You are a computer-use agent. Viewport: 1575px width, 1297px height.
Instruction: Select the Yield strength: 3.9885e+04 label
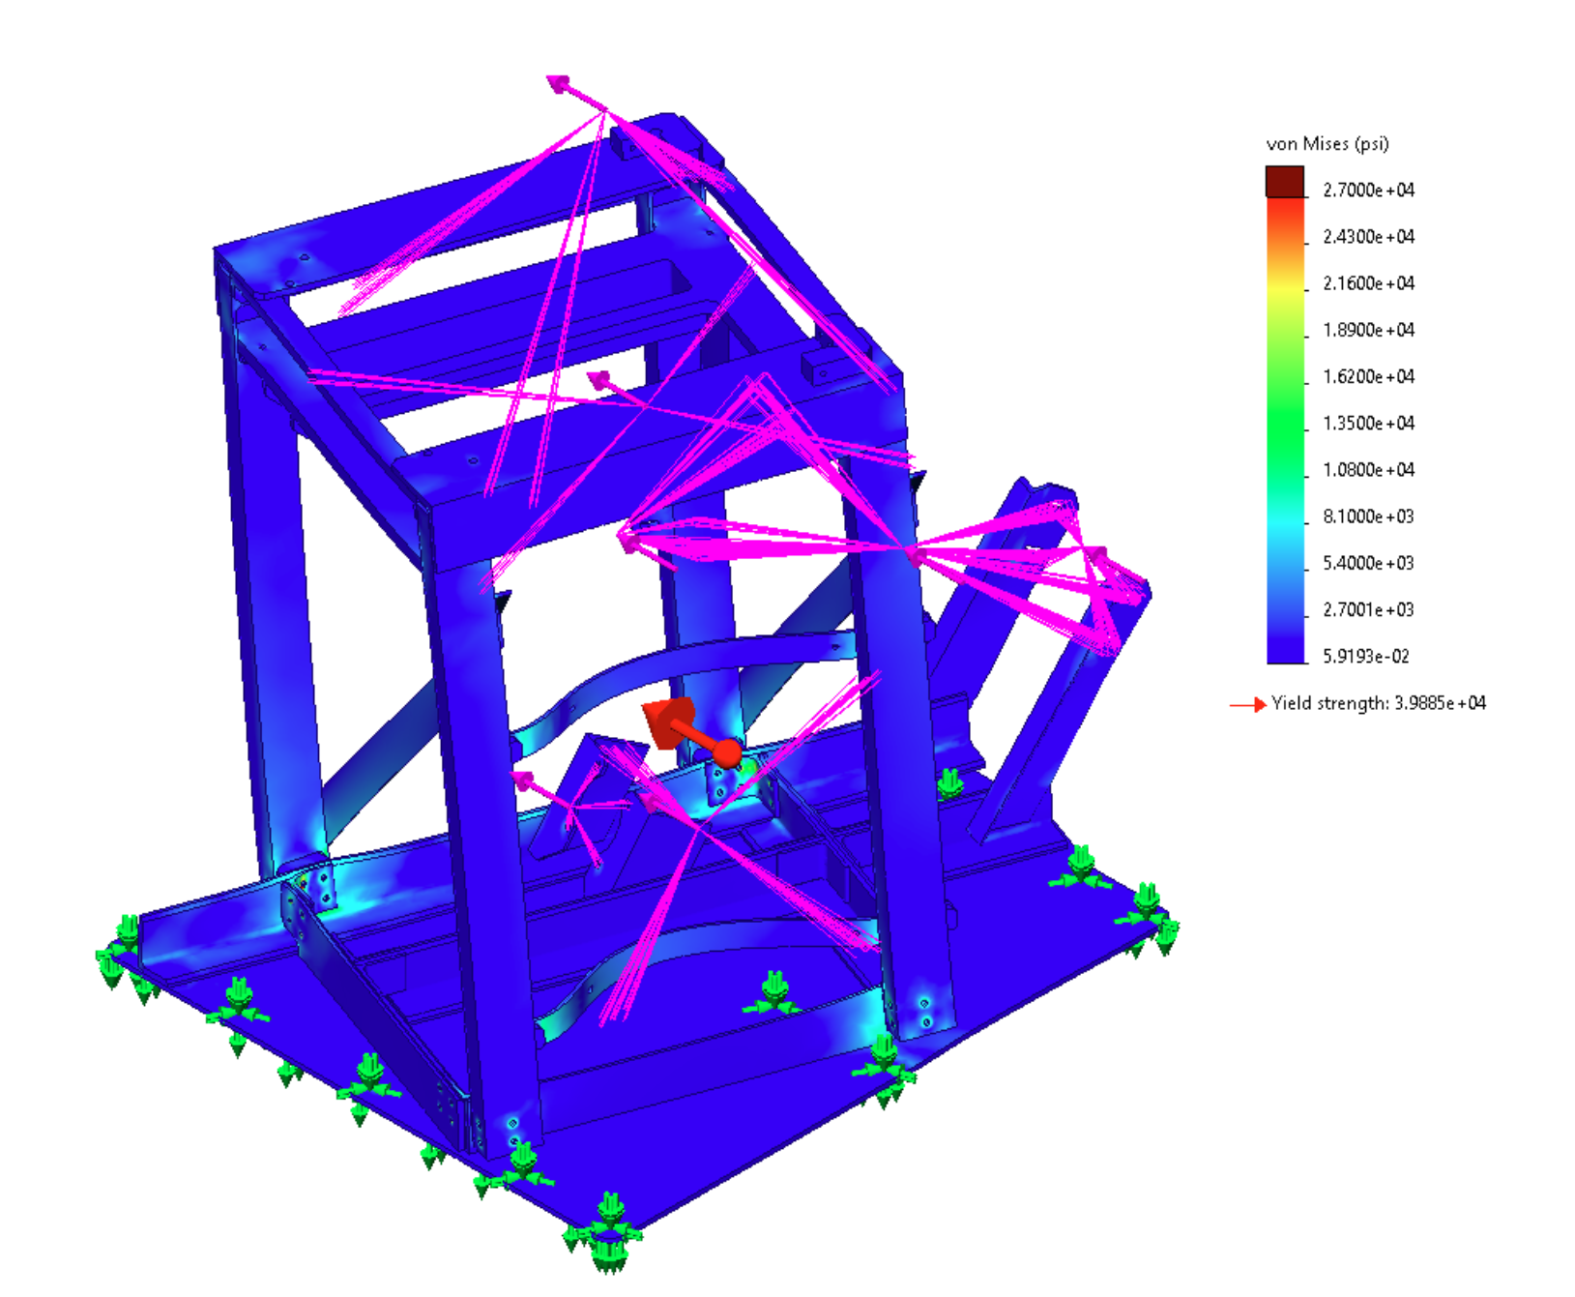click(1378, 704)
